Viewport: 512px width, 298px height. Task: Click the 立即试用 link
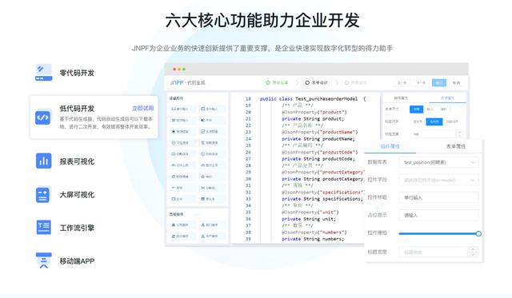click(x=142, y=108)
